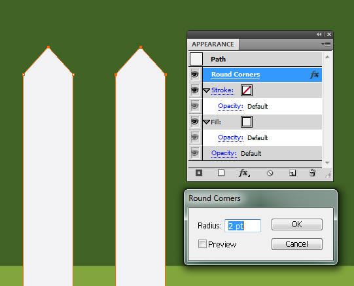Screen dimensions: 354x286
Task: Toggle visibility of Stroke opacity row
Action: [195, 106]
